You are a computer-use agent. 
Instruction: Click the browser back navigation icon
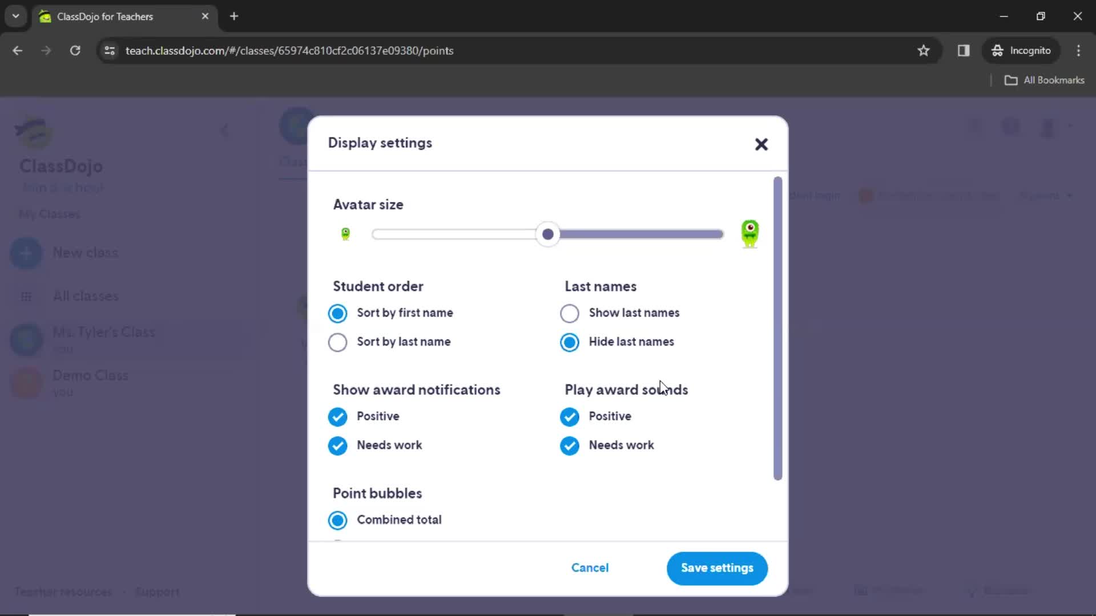point(18,50)
